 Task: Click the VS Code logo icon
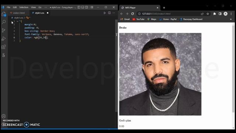(x=3, y=7)
